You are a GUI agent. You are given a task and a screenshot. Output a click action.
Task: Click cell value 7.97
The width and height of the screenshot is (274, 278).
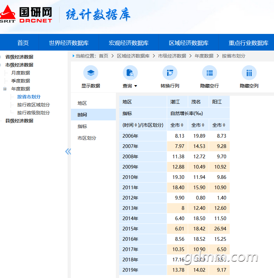click(x=179, y=146)
